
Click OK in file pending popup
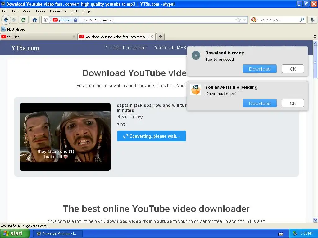[293, 103]
